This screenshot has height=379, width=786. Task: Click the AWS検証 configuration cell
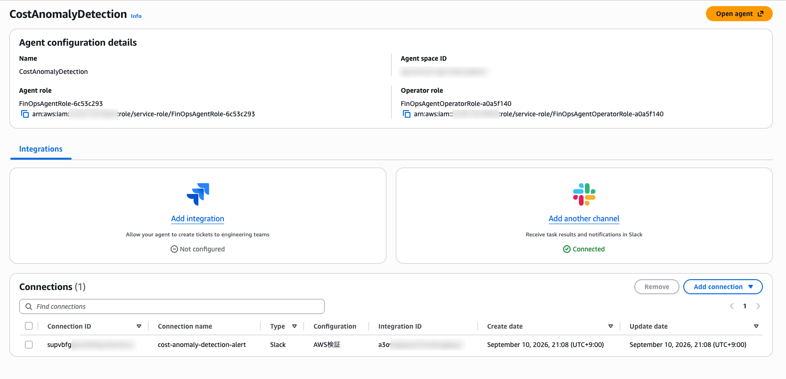click(327, 345)
